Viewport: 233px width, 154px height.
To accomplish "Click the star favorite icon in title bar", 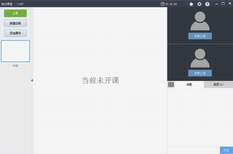I will click(x=191, y=4).
